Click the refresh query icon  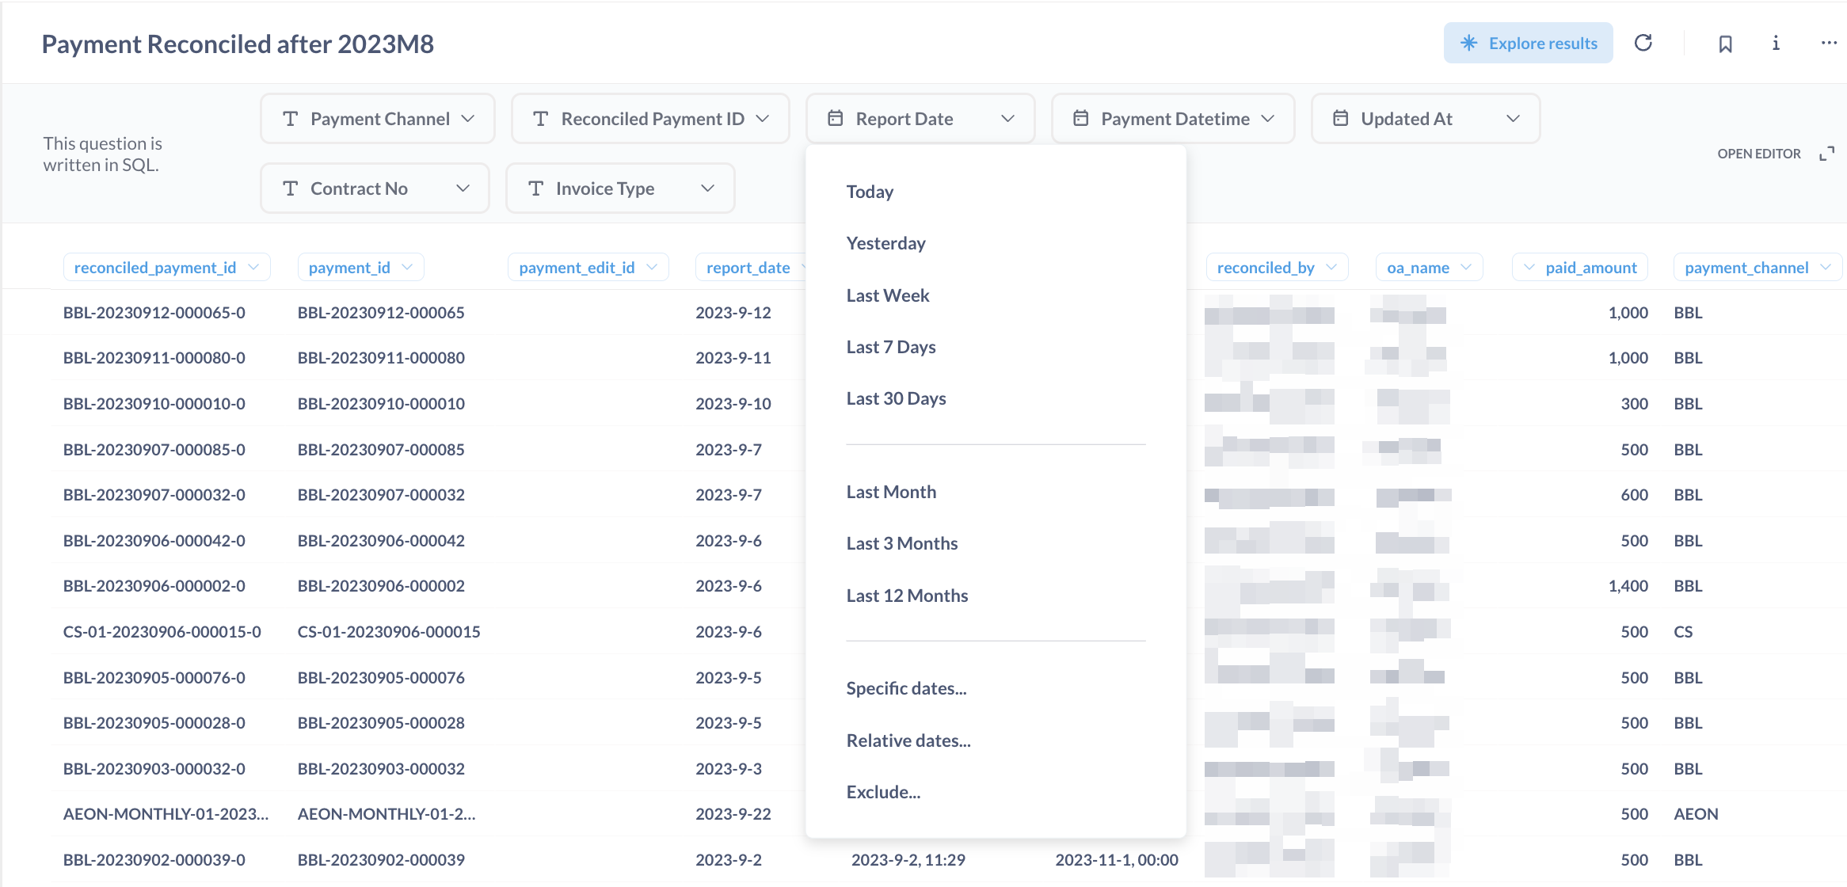click(1643, 43)
